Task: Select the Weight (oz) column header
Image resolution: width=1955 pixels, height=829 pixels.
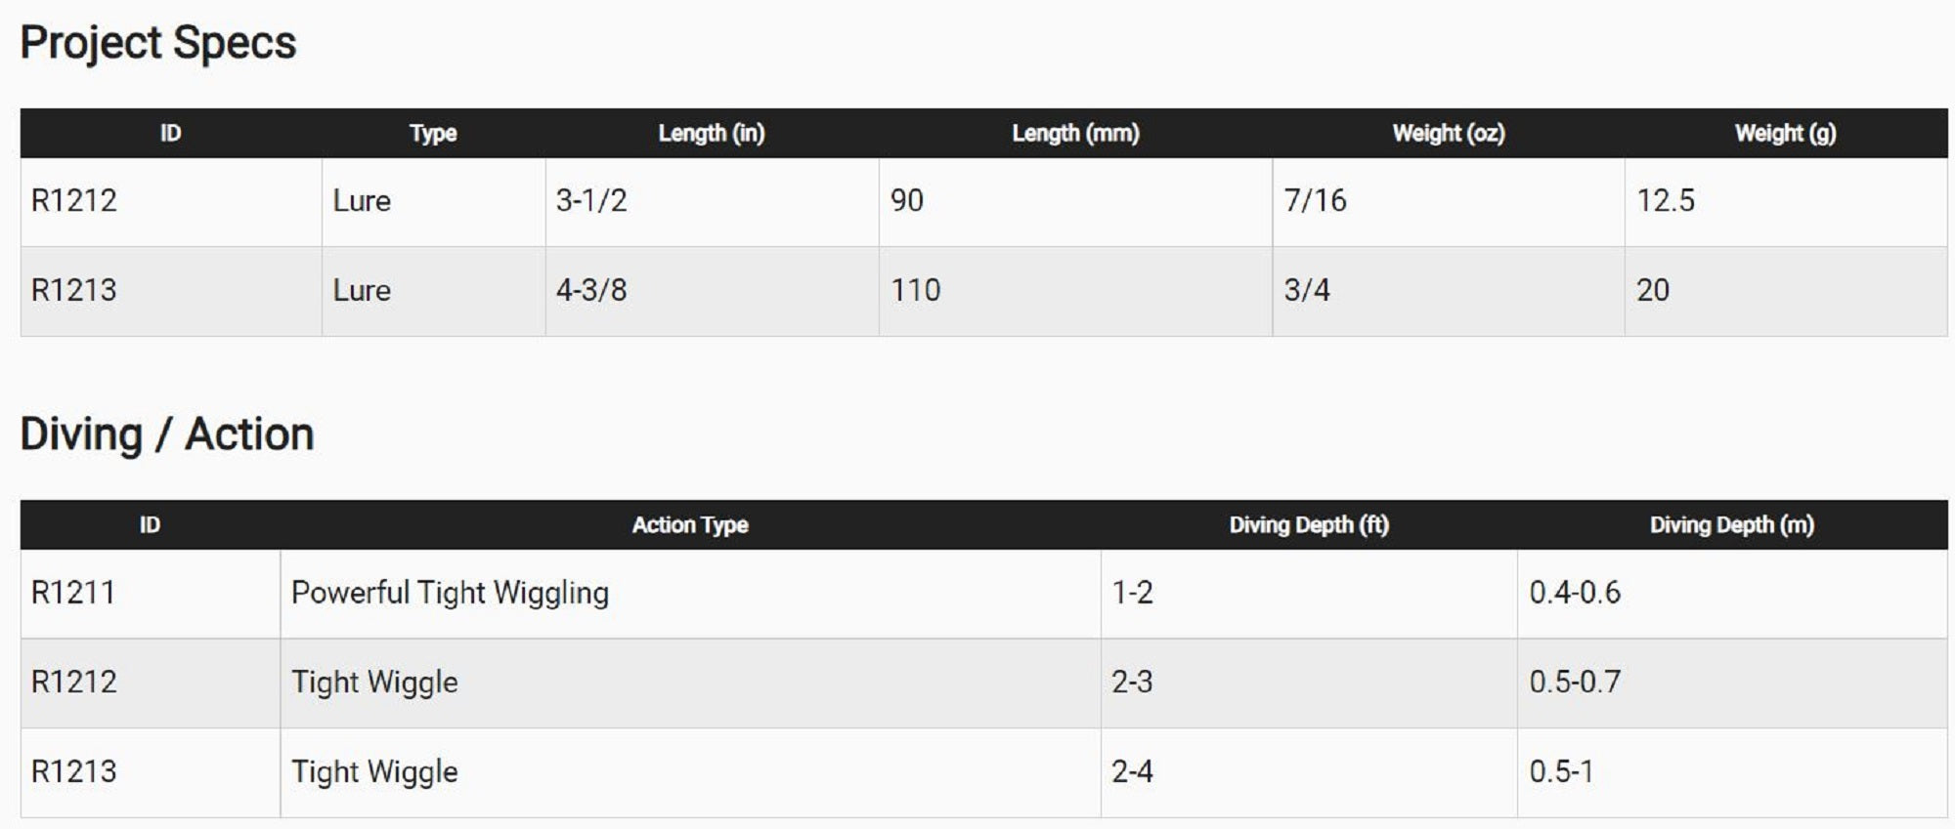Action: click(1448, 133)
